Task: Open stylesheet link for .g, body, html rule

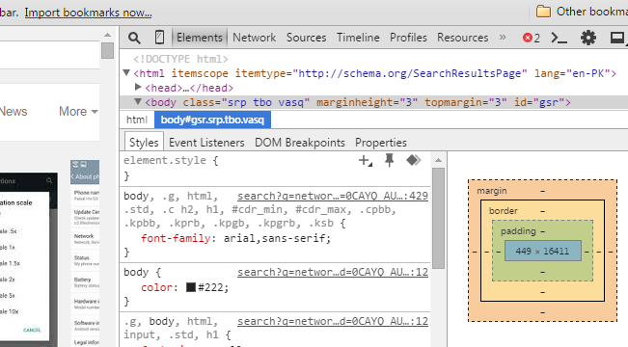Action: (333, 321)
